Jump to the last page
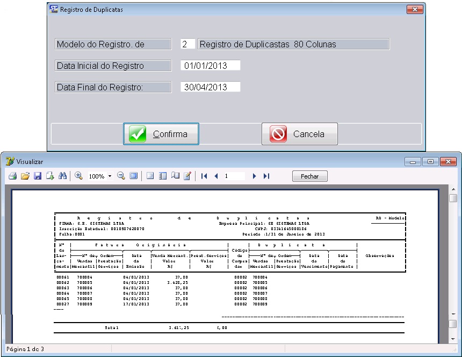Viewport: 462px width, 357px height. pyautogui.click(x=266, y=176)
